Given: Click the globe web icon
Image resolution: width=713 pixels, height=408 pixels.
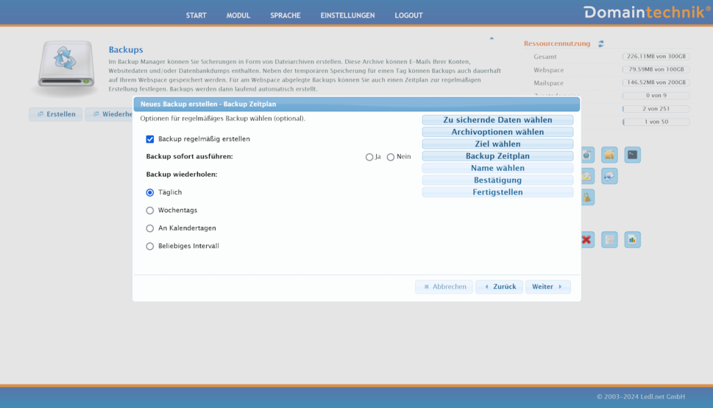Looking at the screenshot, I should coord(587,155).
